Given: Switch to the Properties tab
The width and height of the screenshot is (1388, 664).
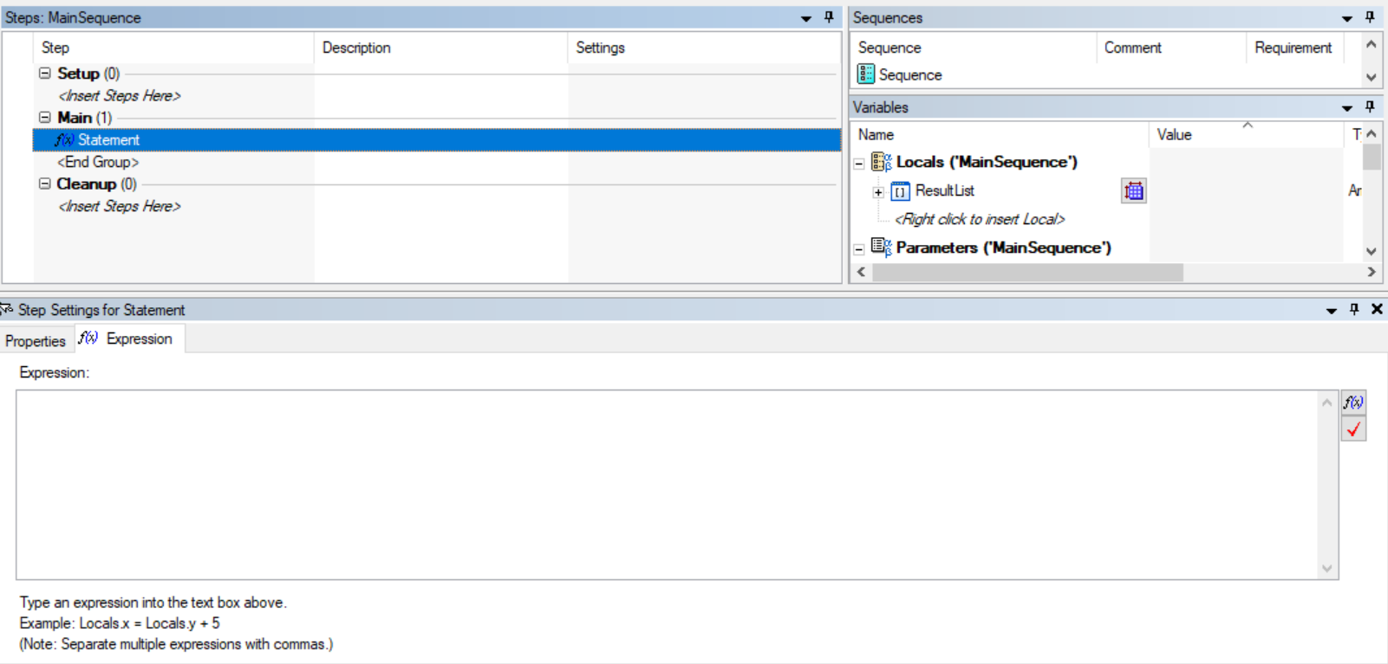Looking at the screenshot, I should click(x=36, y=341).
